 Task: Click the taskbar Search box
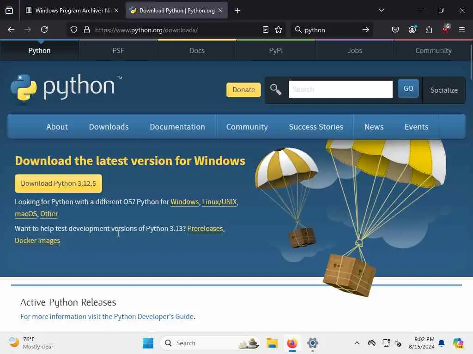coord(211,343)
